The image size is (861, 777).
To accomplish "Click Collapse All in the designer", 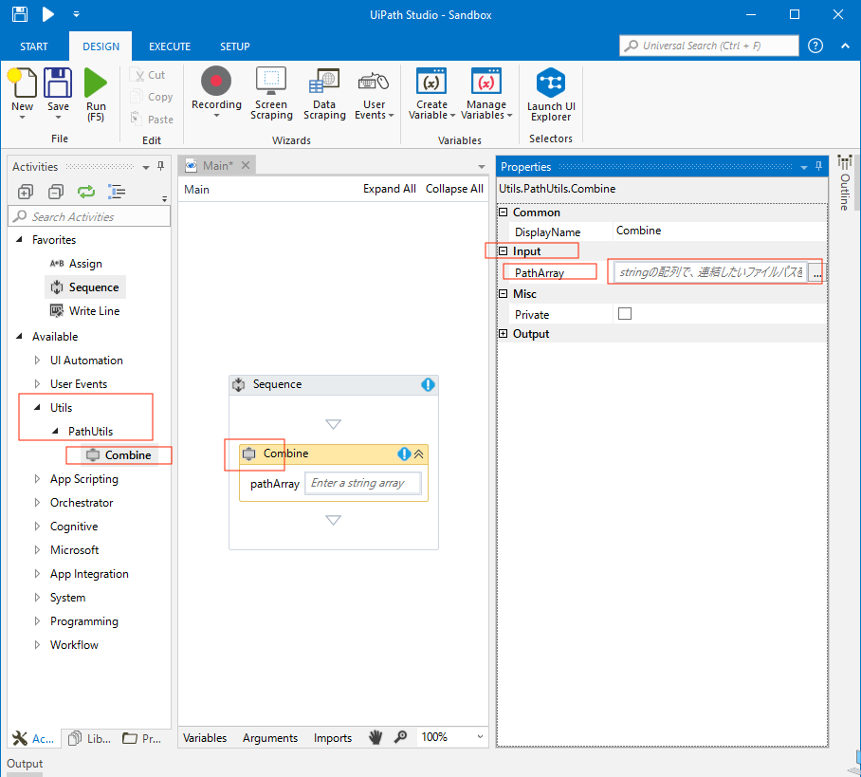I will tap(454, 189).
